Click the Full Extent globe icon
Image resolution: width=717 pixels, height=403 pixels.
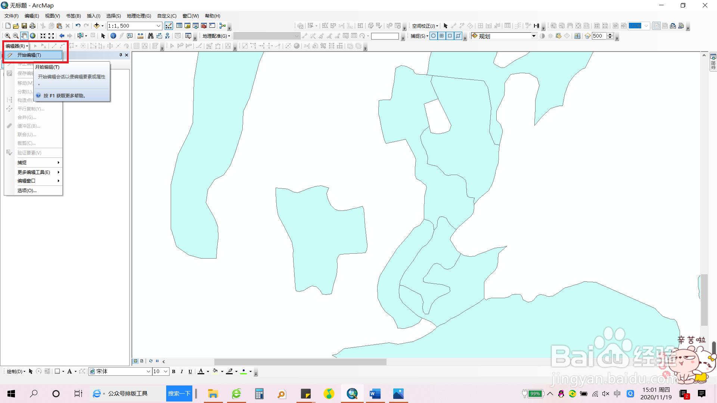coord(33,36)
